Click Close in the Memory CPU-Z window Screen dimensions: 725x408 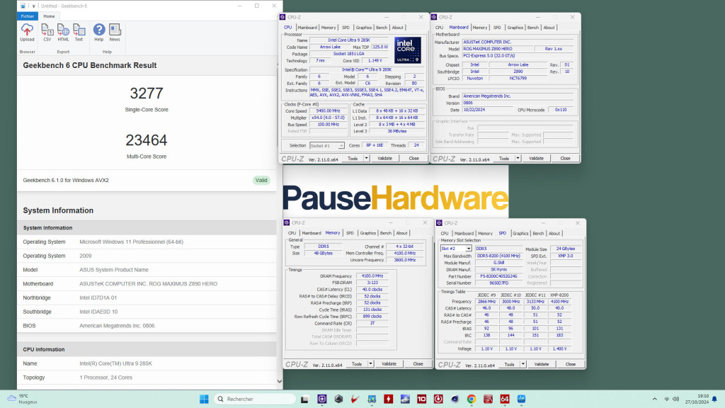[418, 364]
